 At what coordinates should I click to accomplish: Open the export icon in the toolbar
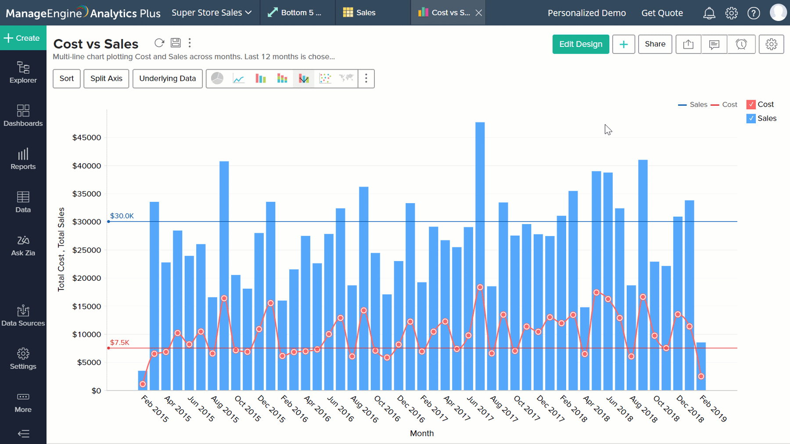click(x=688, y=44)
